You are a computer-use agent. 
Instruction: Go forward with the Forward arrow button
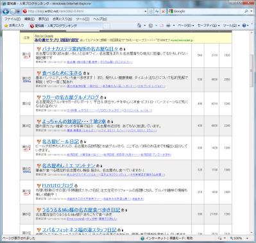(x=13, y=12)
